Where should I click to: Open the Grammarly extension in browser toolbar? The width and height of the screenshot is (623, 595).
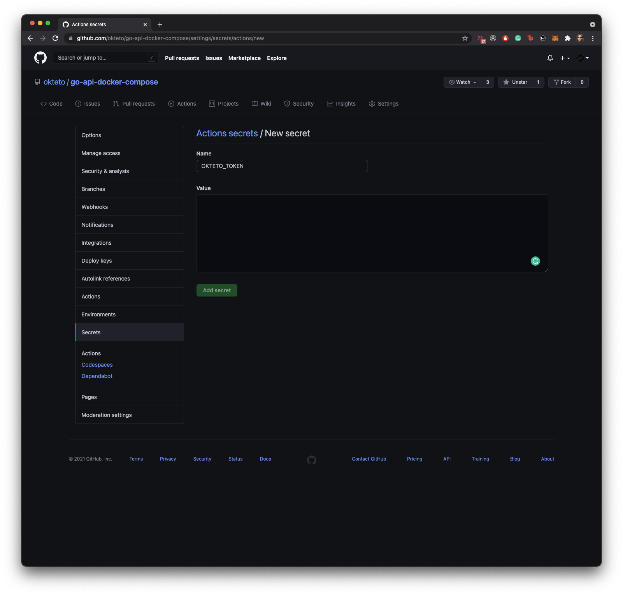coord(518,38)
